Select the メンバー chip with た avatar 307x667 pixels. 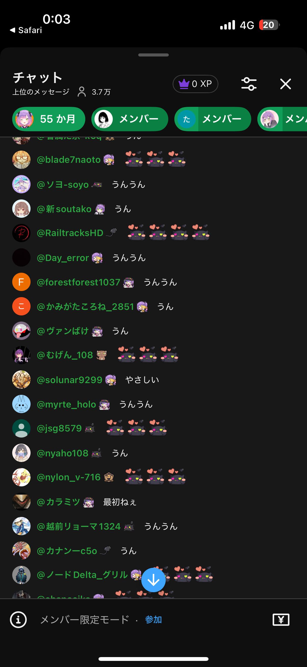click(x=213, y=119)
